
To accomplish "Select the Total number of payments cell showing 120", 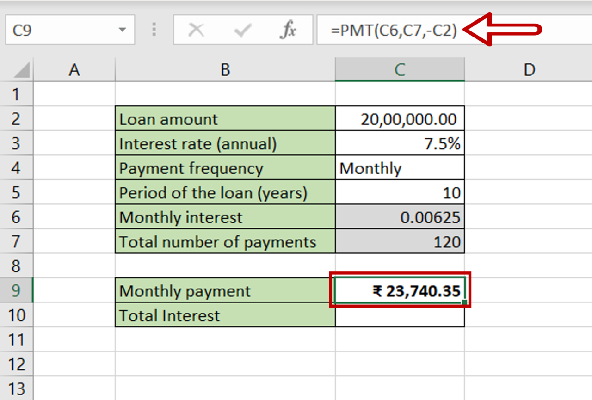I will pos(400,241).
